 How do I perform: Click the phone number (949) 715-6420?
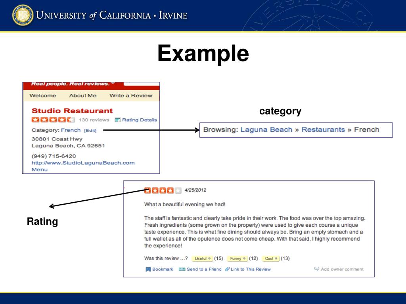click(x=54, y=156)
